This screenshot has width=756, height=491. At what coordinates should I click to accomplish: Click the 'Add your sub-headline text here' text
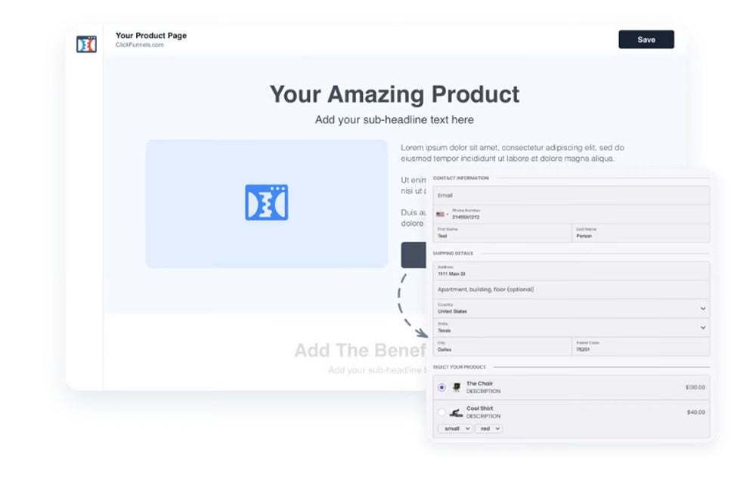(395, 119)
